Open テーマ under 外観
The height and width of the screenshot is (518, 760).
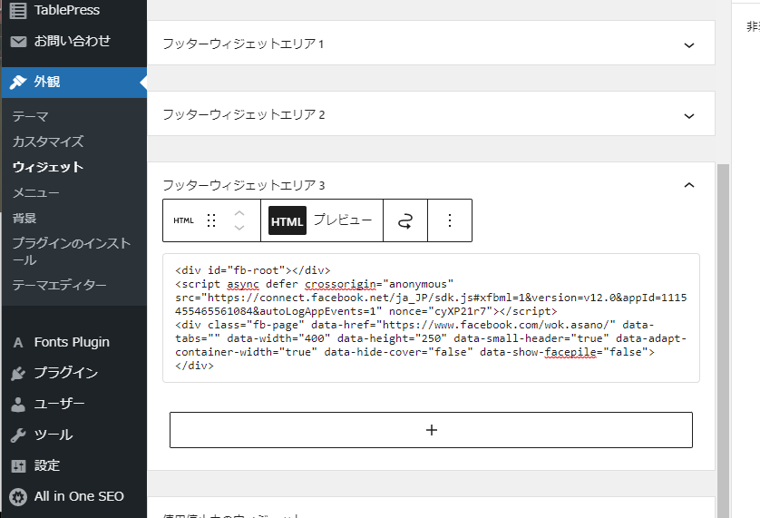[x=30, y=116]
